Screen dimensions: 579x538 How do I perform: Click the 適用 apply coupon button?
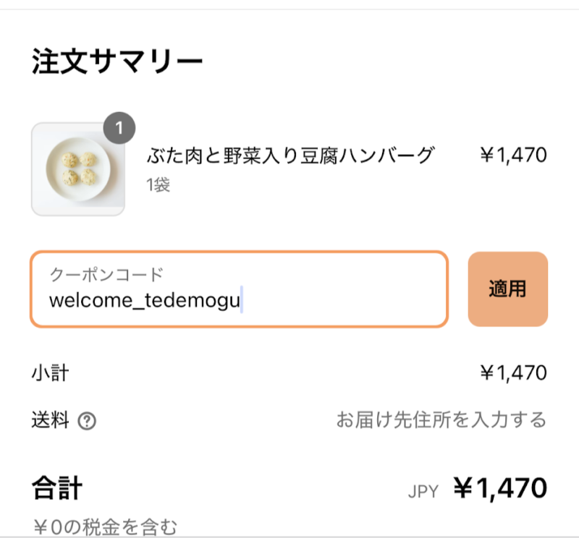click(508, 289)
